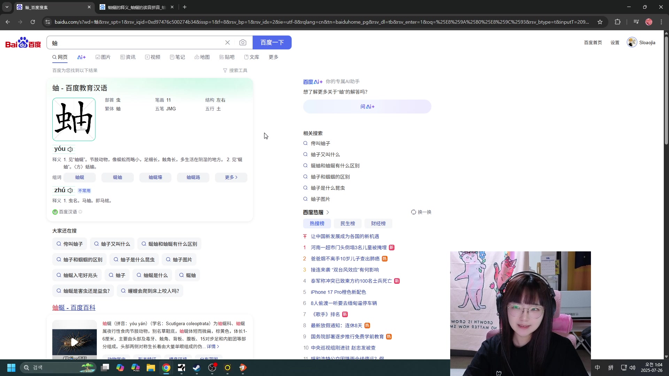Click the Sloaojia user avatar
This screenshot has width=669, height=376.
tap(632, 42)
